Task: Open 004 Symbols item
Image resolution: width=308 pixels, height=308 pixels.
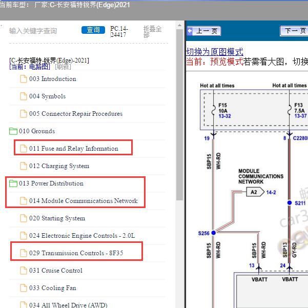Action: 47,96
